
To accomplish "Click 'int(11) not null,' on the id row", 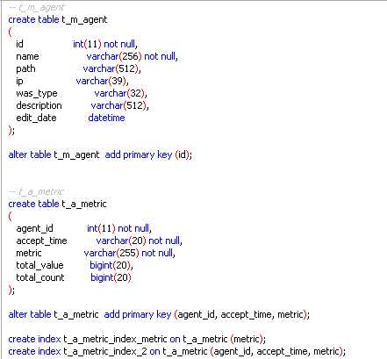I will pos(105,44).
